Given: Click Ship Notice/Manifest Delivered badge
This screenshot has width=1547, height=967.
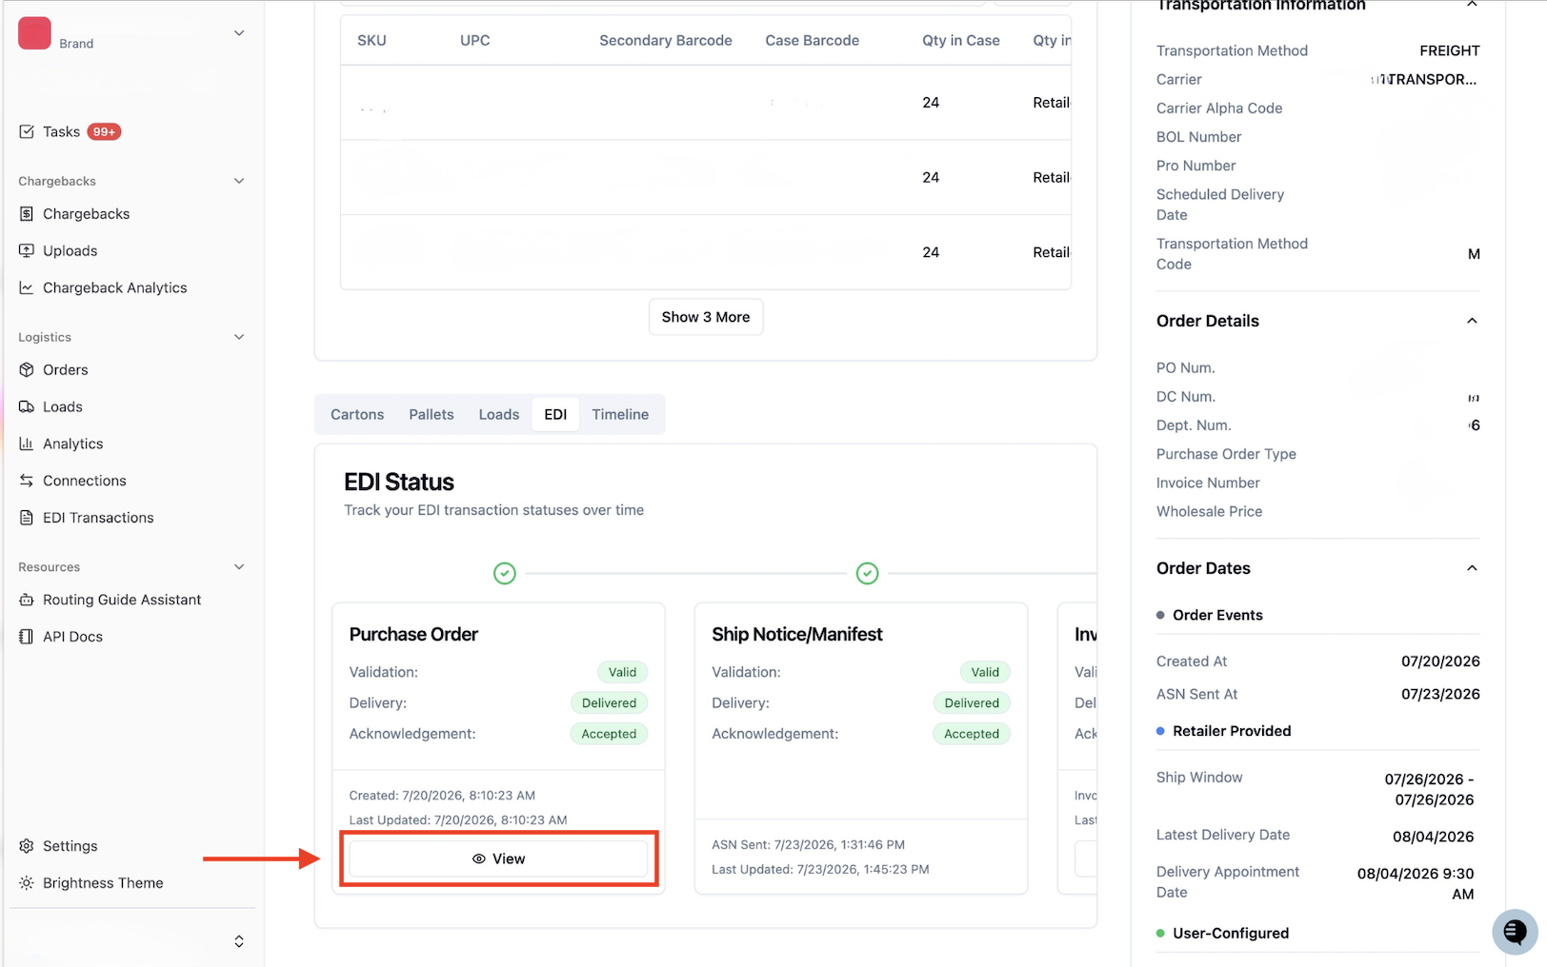Looking at the screenshot, I should tap(972, 702).
